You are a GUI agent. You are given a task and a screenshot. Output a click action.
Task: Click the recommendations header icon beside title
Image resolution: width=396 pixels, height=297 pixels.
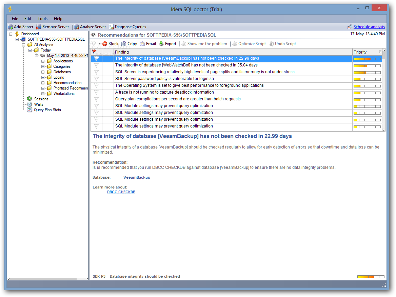[94, 35]
